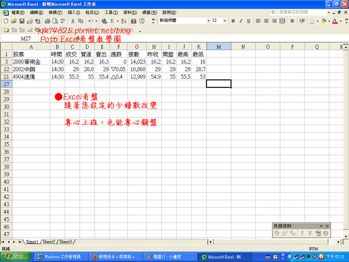
Task: Open the font size dropdown showing 12
Action: 225,21
